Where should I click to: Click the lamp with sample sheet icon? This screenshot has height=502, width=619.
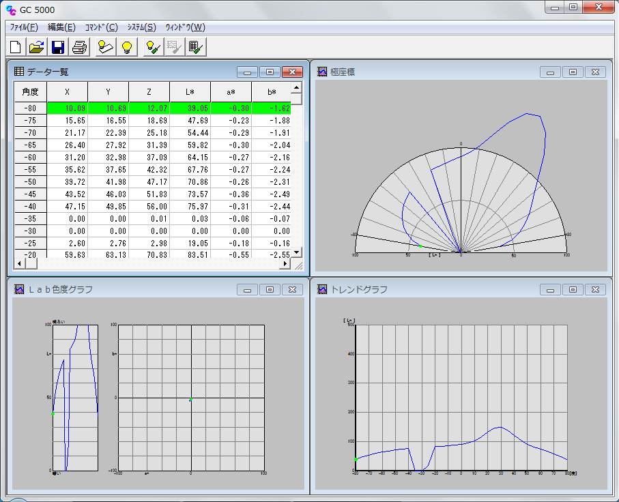(x=105, y=47)
